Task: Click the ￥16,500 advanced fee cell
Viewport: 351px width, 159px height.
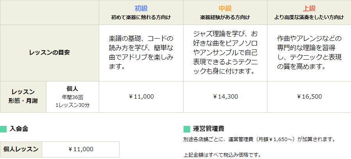Action: click(309, 97)
